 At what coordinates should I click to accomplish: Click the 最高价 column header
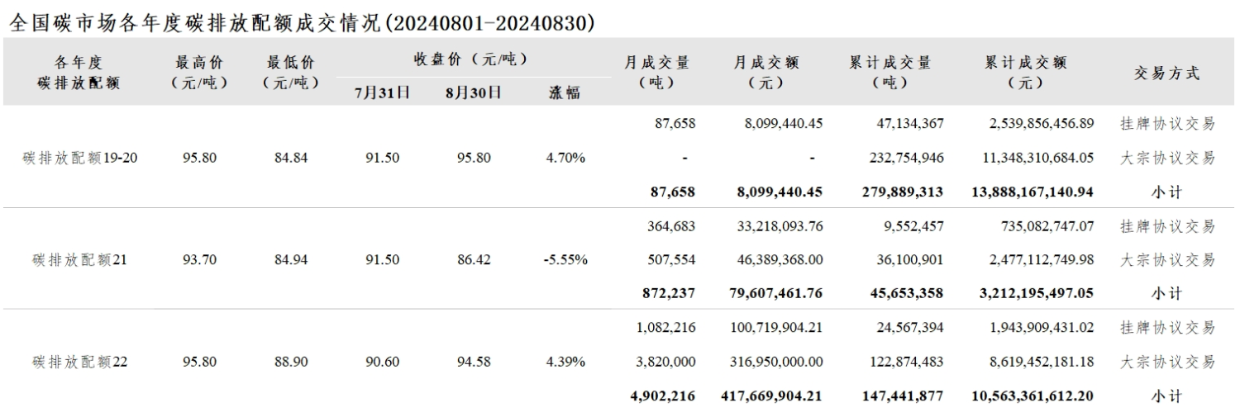click(x=199, y=72)
